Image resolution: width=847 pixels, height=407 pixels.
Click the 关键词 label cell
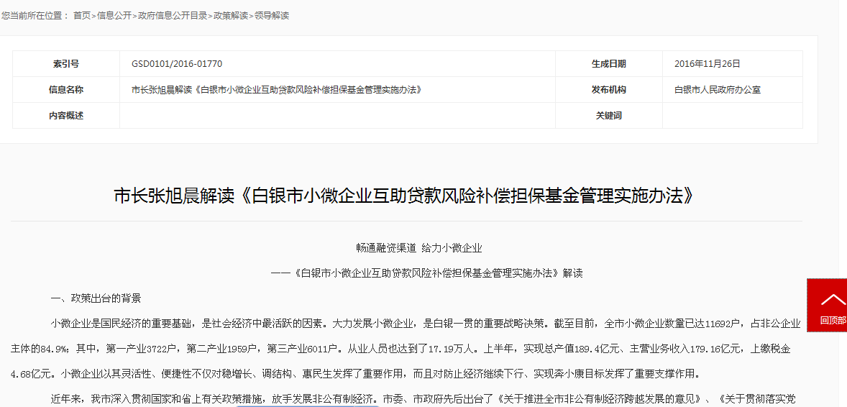point(608,116)
